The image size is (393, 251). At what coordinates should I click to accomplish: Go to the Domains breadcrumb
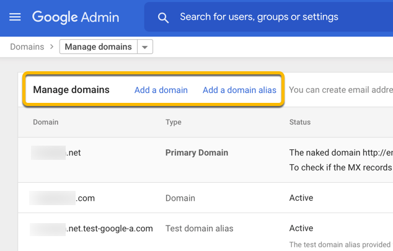click(x=27, y=46)
